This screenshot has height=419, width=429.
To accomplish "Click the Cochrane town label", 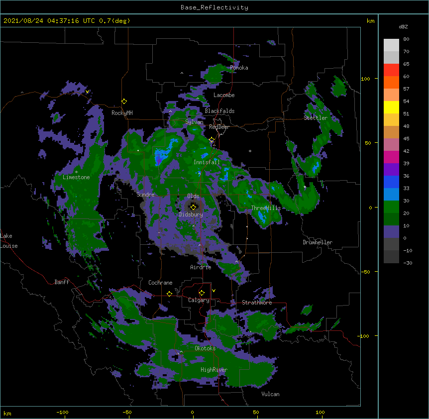I will pyautogui.click(x=160, y=283).
